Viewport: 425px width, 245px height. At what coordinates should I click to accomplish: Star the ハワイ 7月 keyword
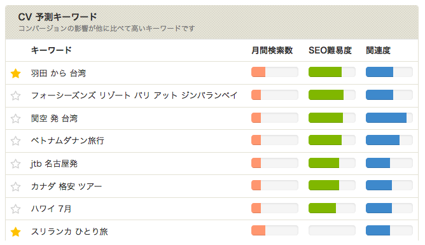pos(16,209)
